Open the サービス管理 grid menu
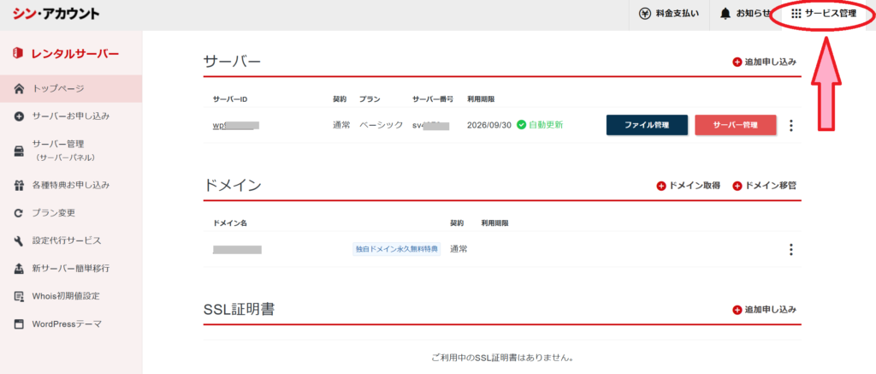The image size is (876, 374). point(824,14)
